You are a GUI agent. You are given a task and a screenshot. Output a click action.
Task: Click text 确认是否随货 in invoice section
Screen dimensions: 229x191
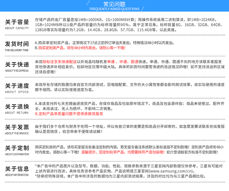[46, 132]
